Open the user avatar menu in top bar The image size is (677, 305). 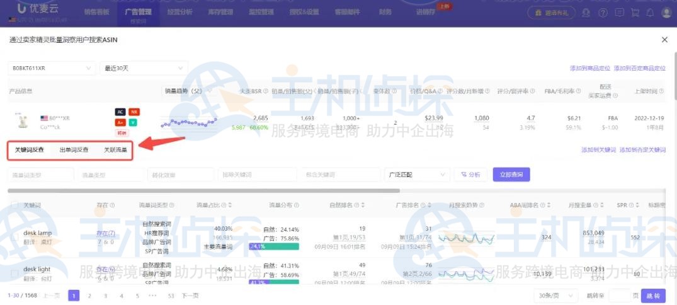point(666,13)
